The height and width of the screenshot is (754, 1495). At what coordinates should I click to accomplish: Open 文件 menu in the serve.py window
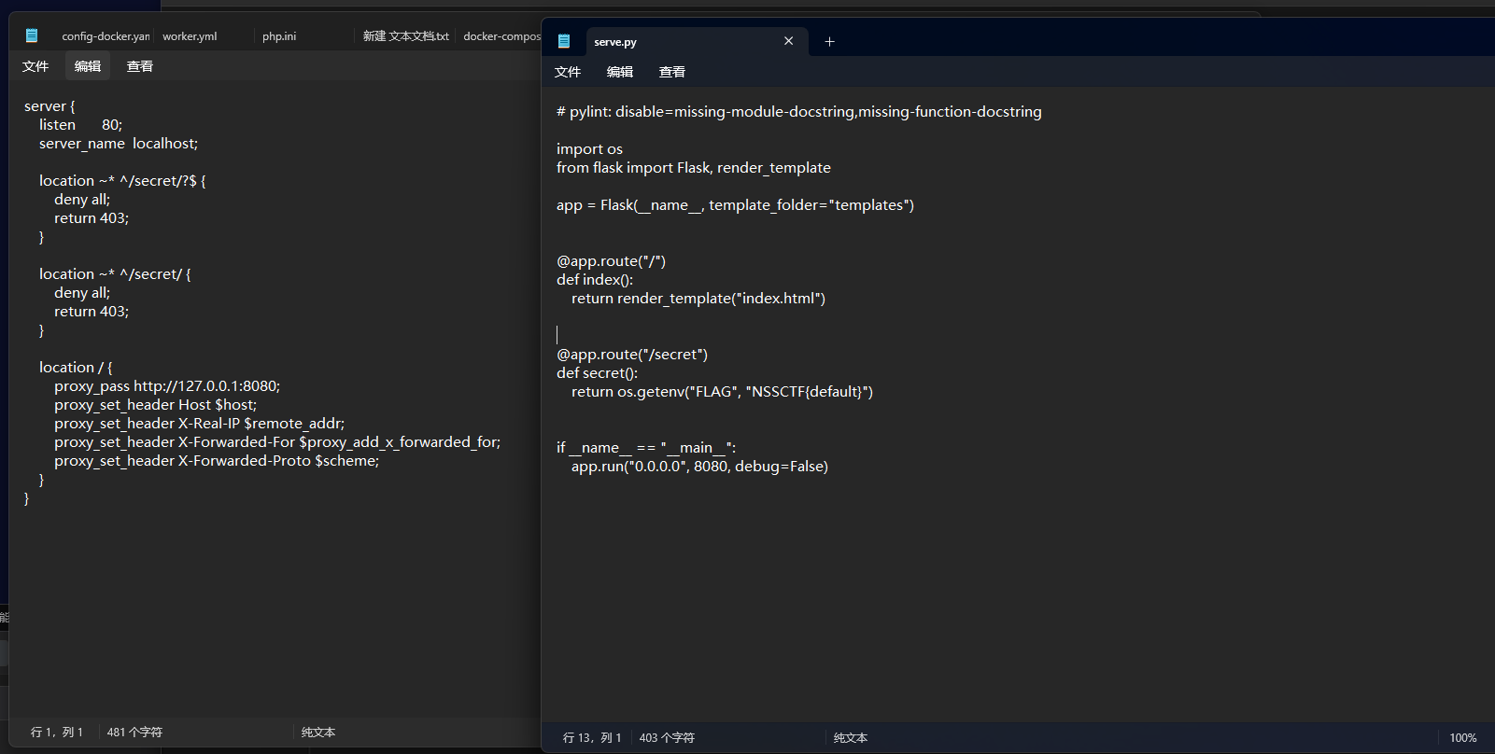pyautogui.click(x=568, y=72)
